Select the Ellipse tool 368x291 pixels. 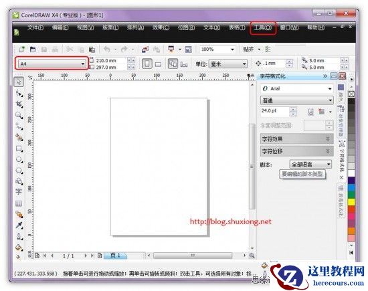[x=19, y=160]
